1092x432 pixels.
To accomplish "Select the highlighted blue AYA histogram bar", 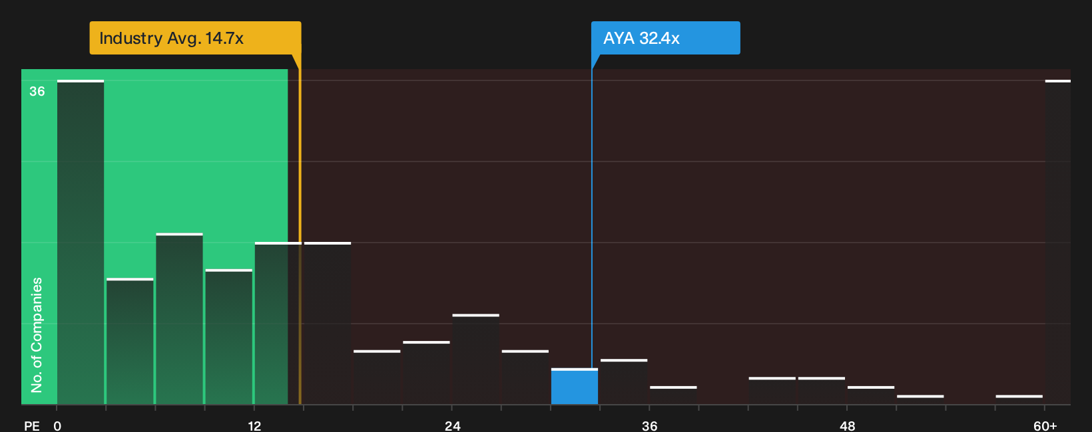I will [575, 386].
